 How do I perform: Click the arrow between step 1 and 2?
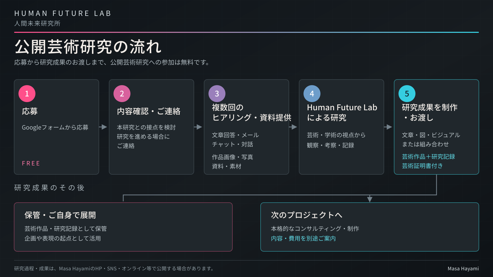tap(103, 127)
